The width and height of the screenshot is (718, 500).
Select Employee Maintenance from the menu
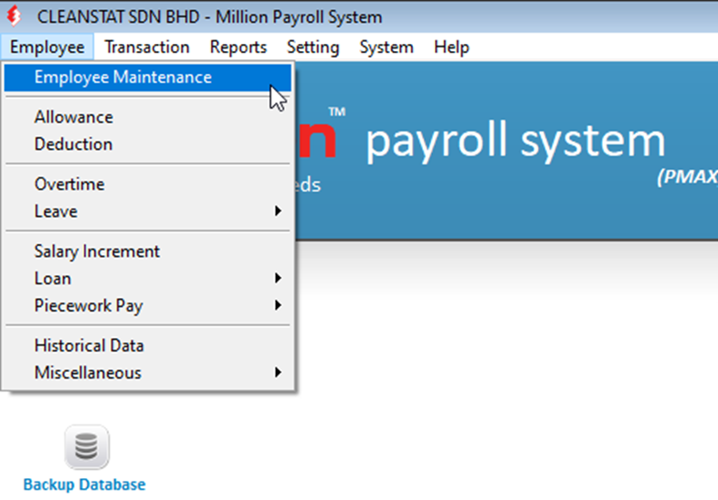(x=147, y=78)
